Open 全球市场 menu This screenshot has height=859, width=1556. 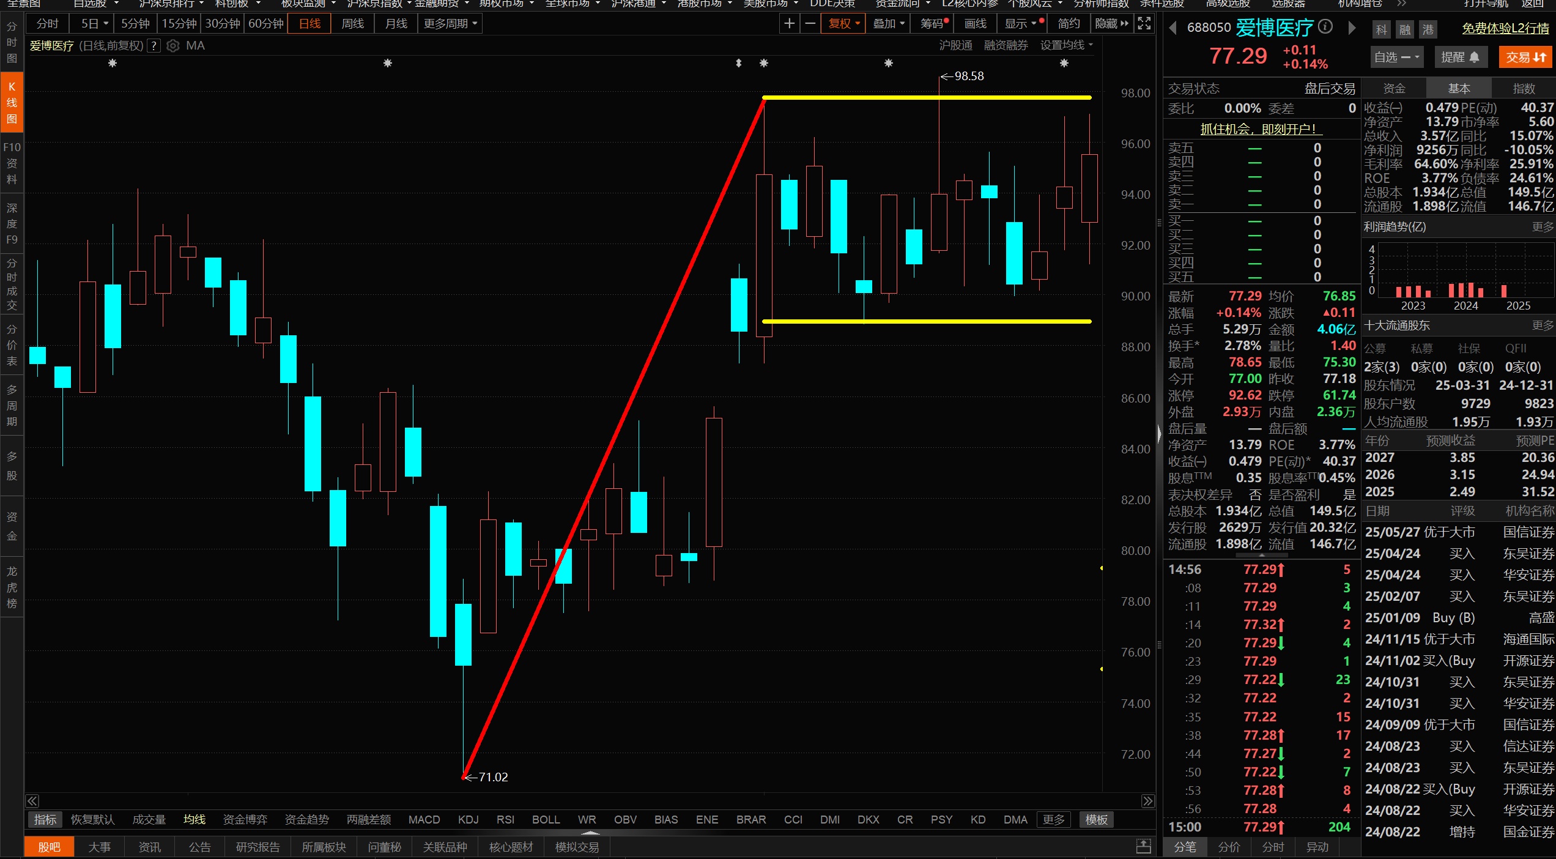[571, 4]
